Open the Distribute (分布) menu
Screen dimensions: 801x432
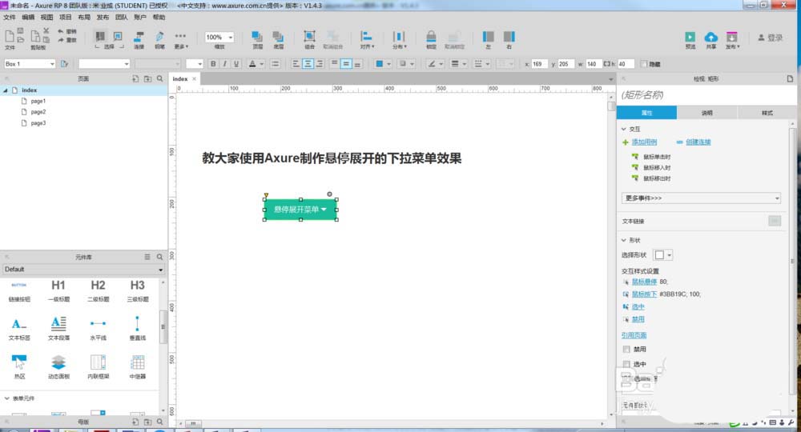[x=399, y=39]
